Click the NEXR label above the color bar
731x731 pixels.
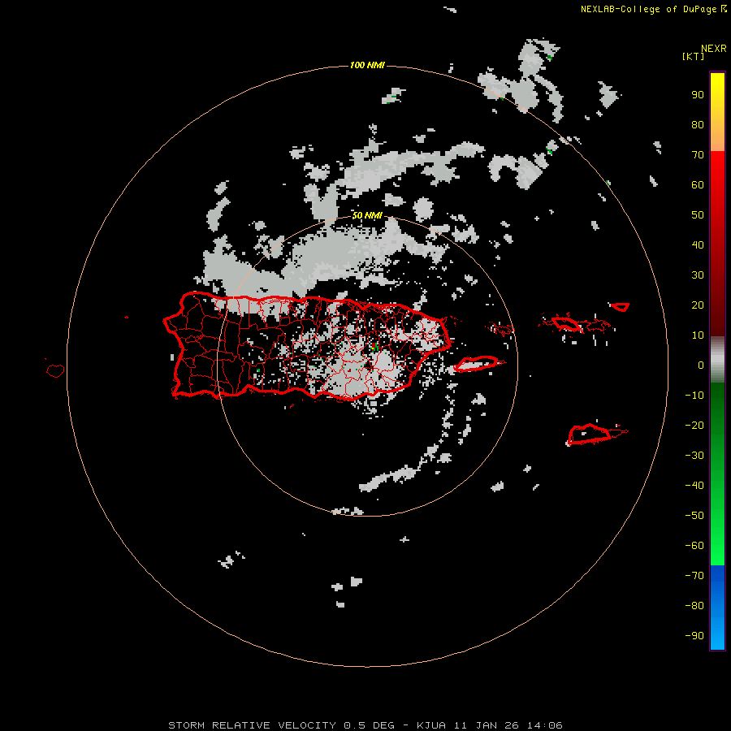tap(713, 49)
